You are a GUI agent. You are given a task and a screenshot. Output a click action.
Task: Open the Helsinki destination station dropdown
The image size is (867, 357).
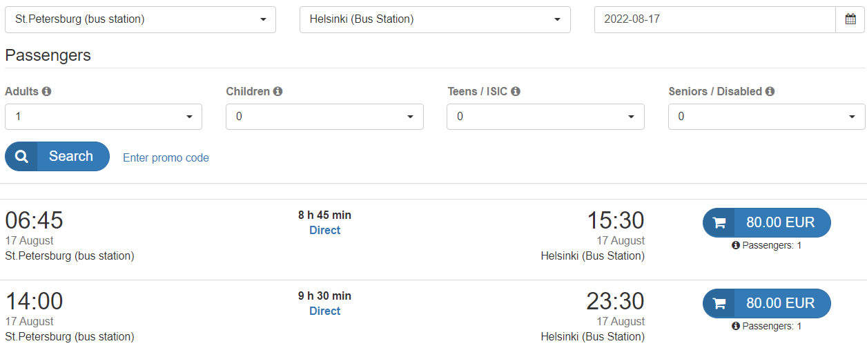[435, 19]
